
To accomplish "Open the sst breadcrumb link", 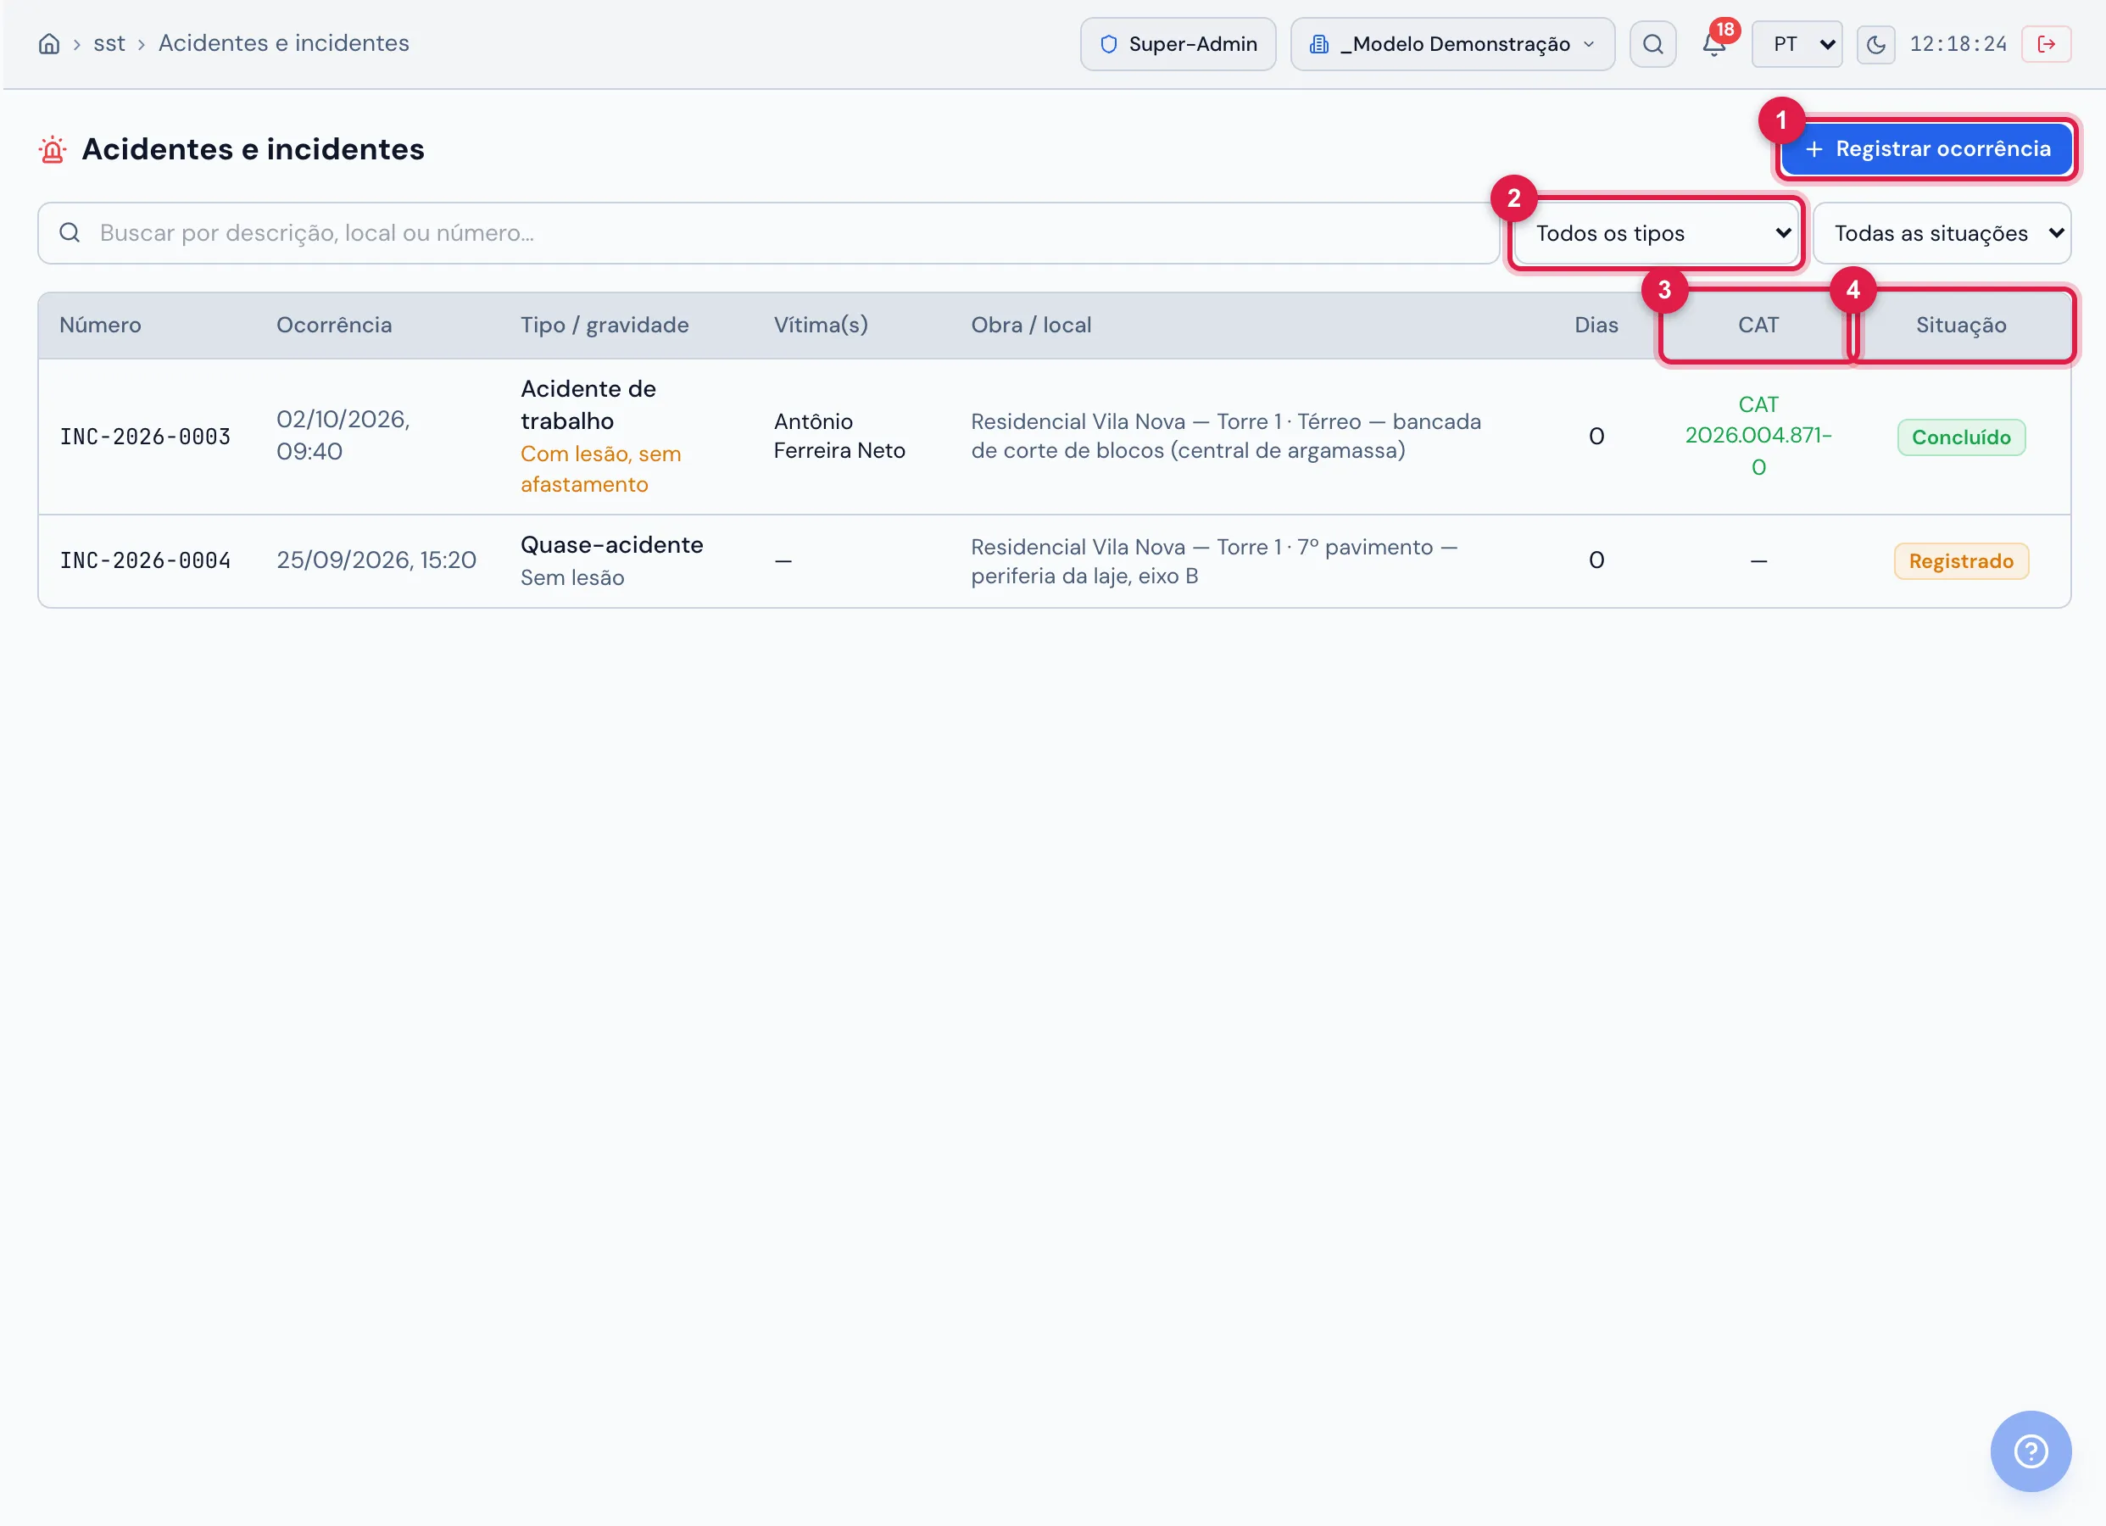I will (109, 43).
